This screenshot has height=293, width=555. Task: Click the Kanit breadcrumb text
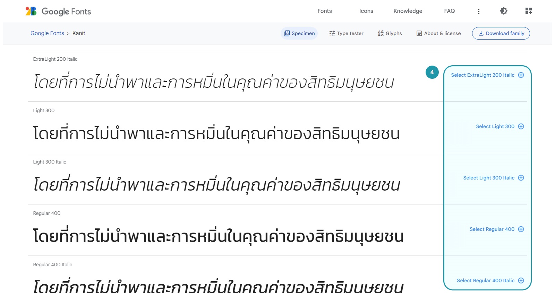79,33
